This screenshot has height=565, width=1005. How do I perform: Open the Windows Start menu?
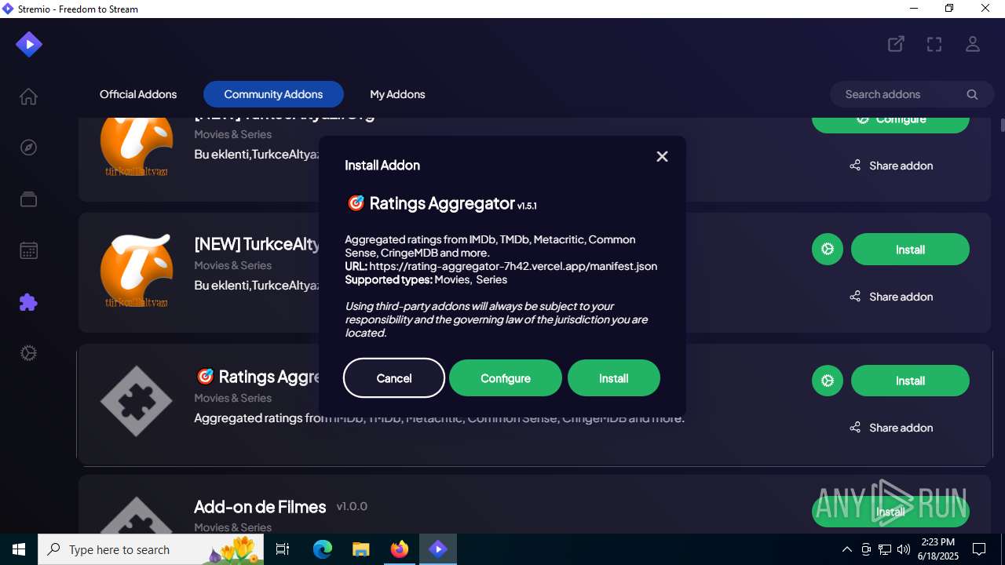click(x=19, y=549)
